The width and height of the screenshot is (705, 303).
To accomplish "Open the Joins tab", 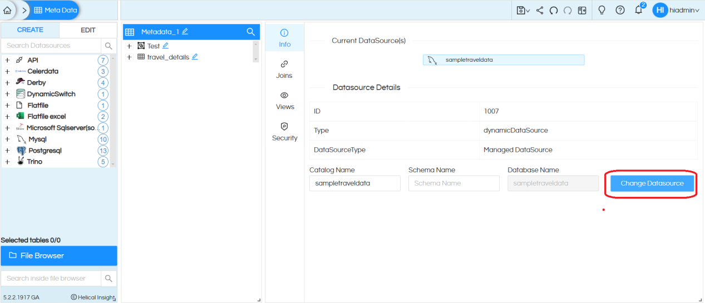I will click(284, 69).
